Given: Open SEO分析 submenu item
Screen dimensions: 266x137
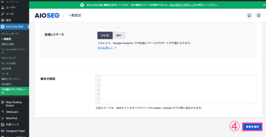Looking at the screenshot, I should pyautogui.click(x=6, y=68).
